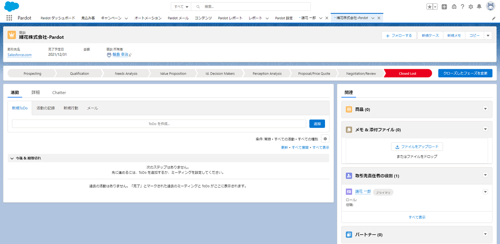Open the user profile avatar
The image size is (500, 244).
pos(490,7)
